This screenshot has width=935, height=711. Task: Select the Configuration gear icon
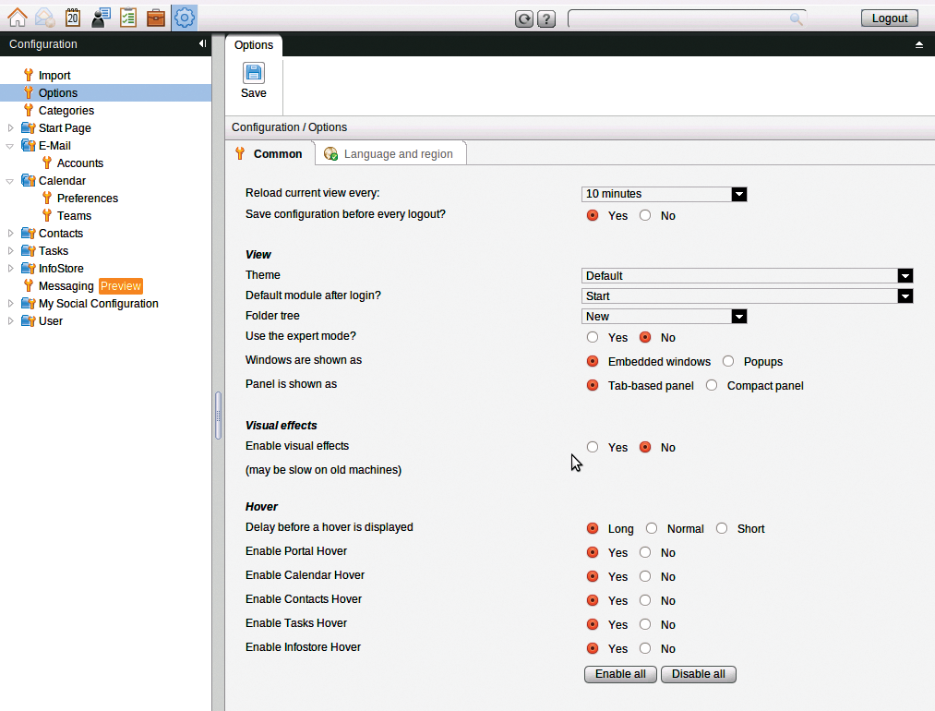tap(184, 18)
